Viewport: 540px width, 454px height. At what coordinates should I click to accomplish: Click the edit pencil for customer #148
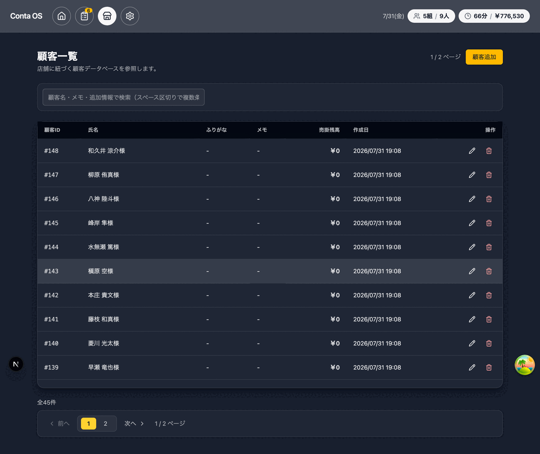[x=472, y=151]
